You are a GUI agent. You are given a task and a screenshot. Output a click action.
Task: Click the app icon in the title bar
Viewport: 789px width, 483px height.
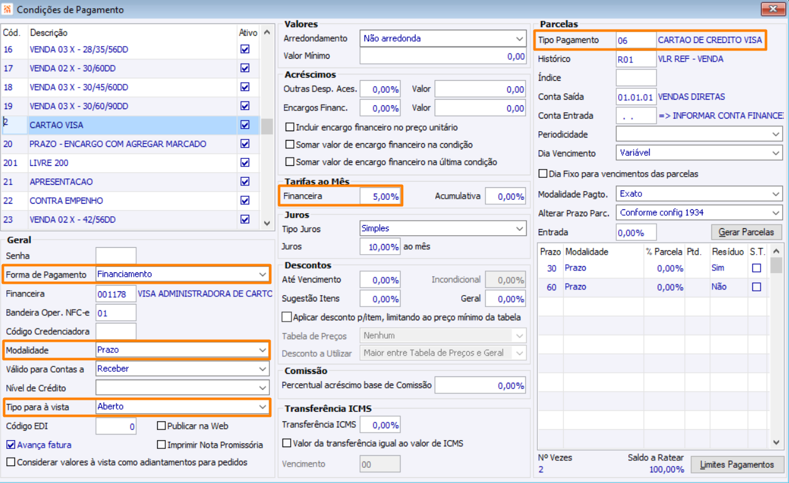click(8, 9)
